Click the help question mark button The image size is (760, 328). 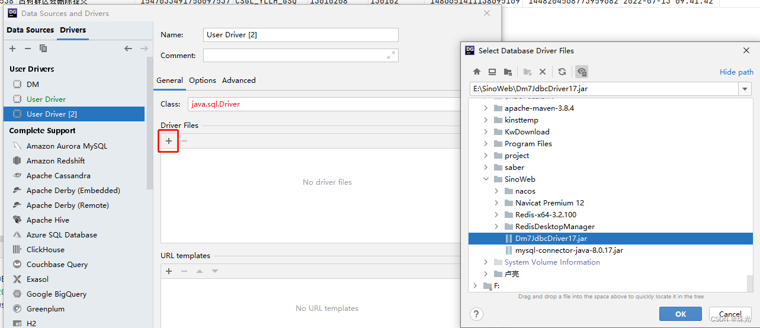click(x=477, y=314)
